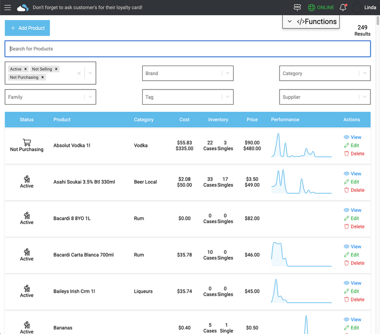View the Absolut Vodka 1l product

pyautogui.click(x=352, y=137)
